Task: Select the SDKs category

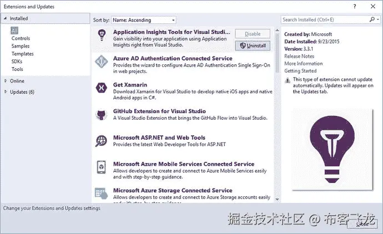Action: click(17, 62)
